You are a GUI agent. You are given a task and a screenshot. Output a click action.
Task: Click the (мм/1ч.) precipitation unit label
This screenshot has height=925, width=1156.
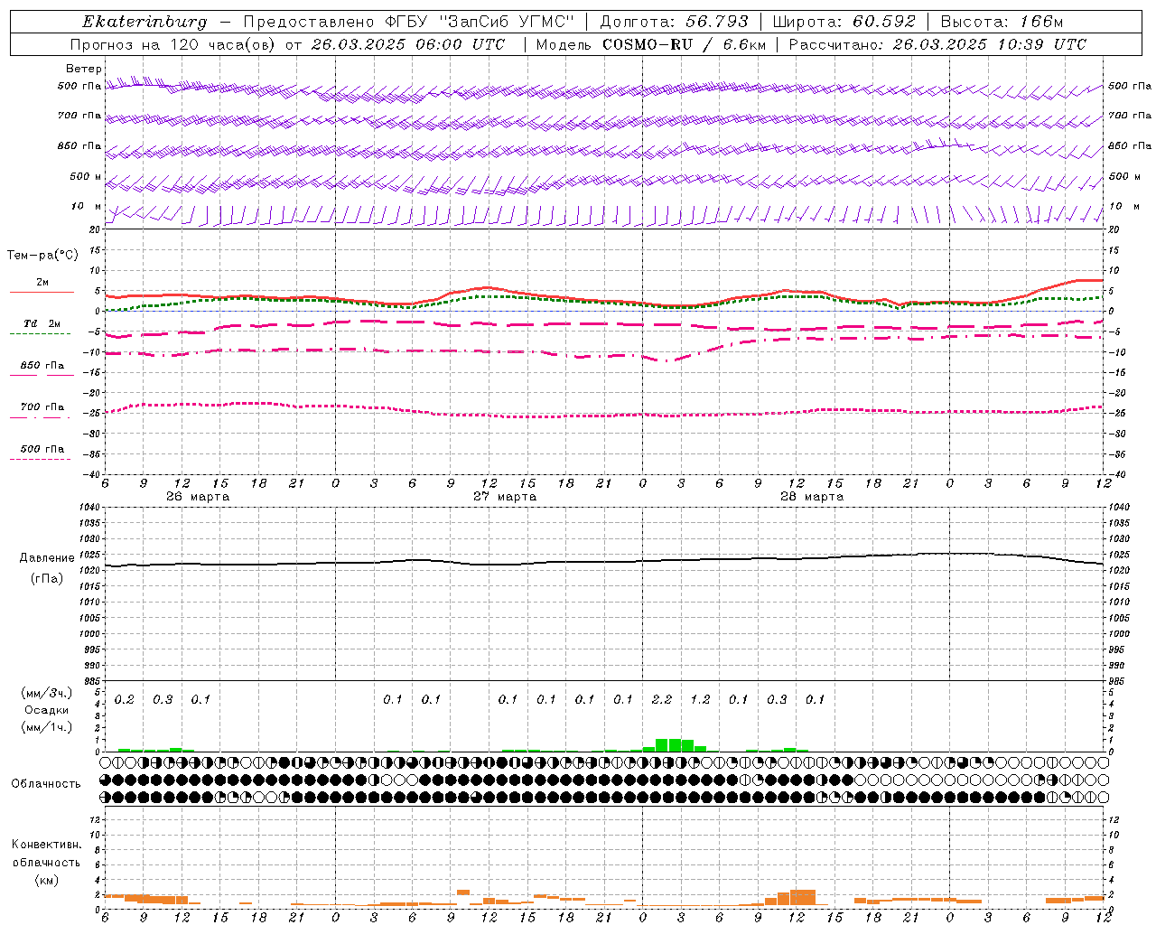[47, 727]
